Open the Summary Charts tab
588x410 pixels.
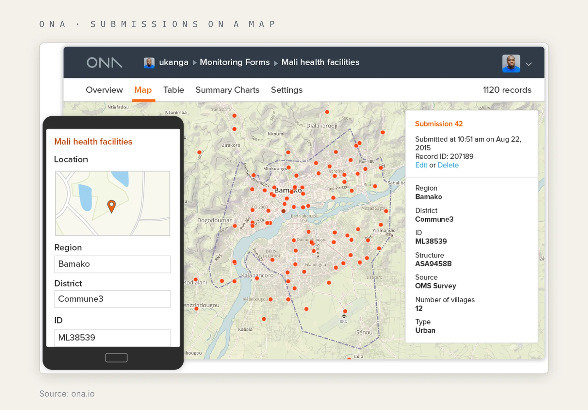(227, 90)
